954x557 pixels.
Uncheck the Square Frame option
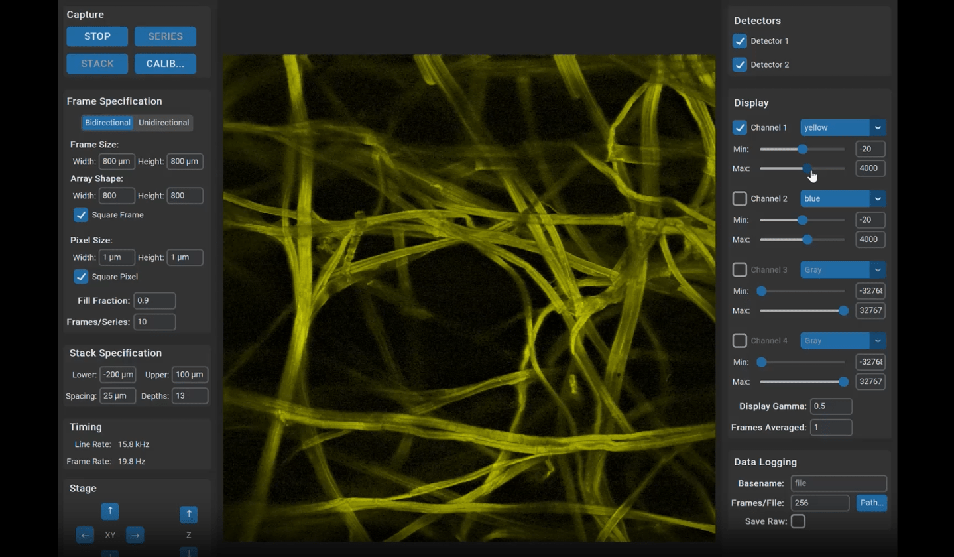click(80, 215)
